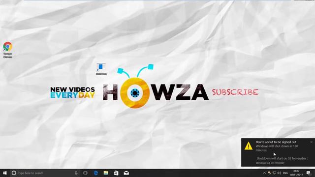The image size is (315, 177).
Task: Select the blue desktop shortcut above HOWZA logo
Action: pos(101,69)
